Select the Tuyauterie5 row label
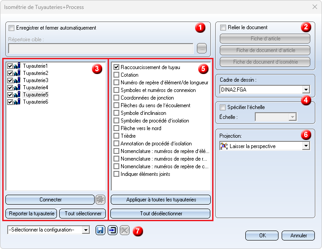322x249 pixels. pos(35,95)
